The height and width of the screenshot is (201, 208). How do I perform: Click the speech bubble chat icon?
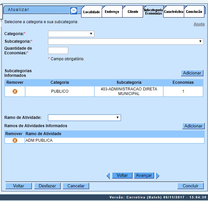click(x=74, y=11)
